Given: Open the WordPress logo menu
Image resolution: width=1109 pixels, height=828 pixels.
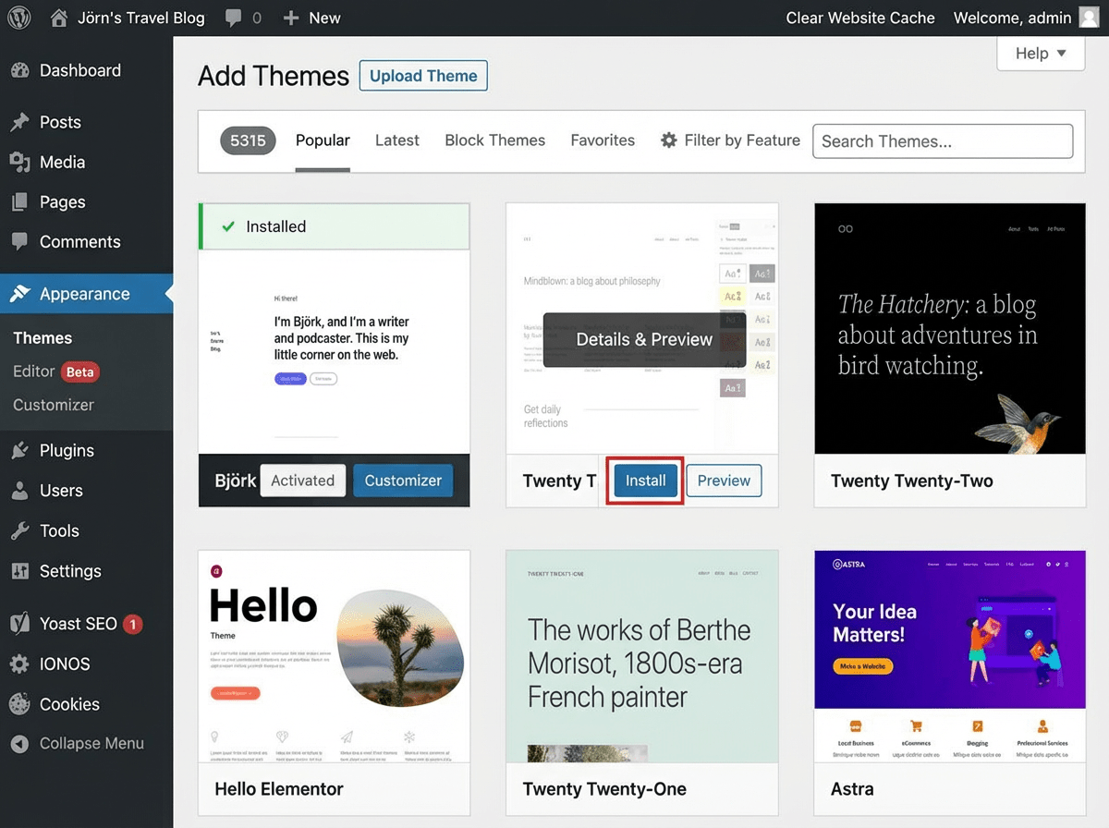Looking at the screenshot, I should click(19, 18).
